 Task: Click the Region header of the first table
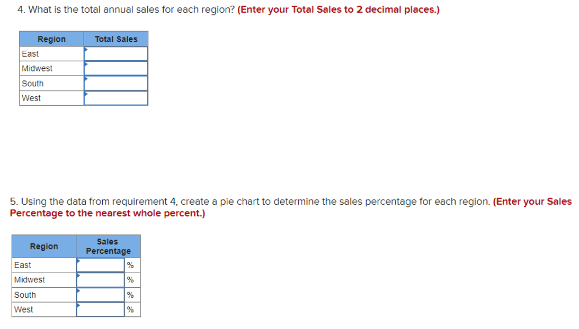click(x=51, y=39)
